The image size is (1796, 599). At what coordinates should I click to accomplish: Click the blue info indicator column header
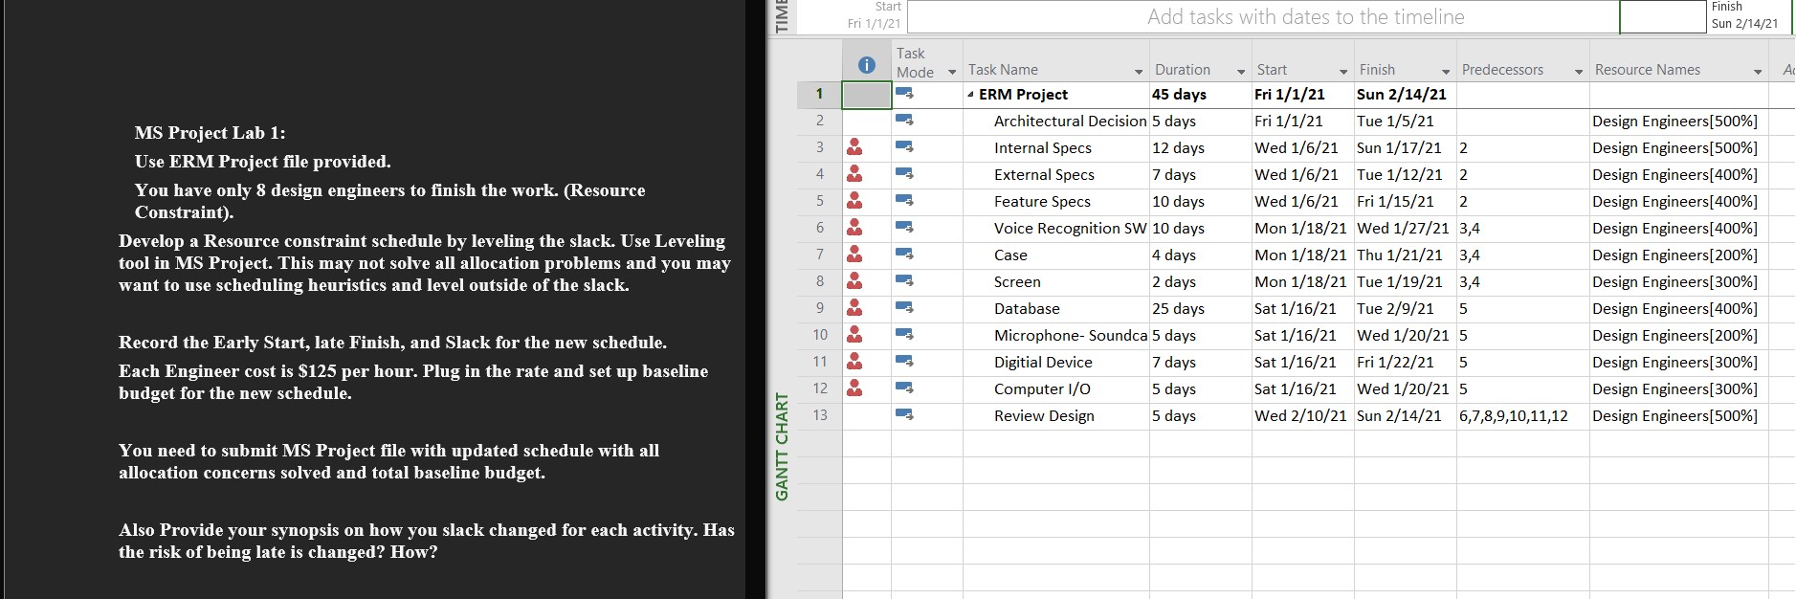click(866, 65)
